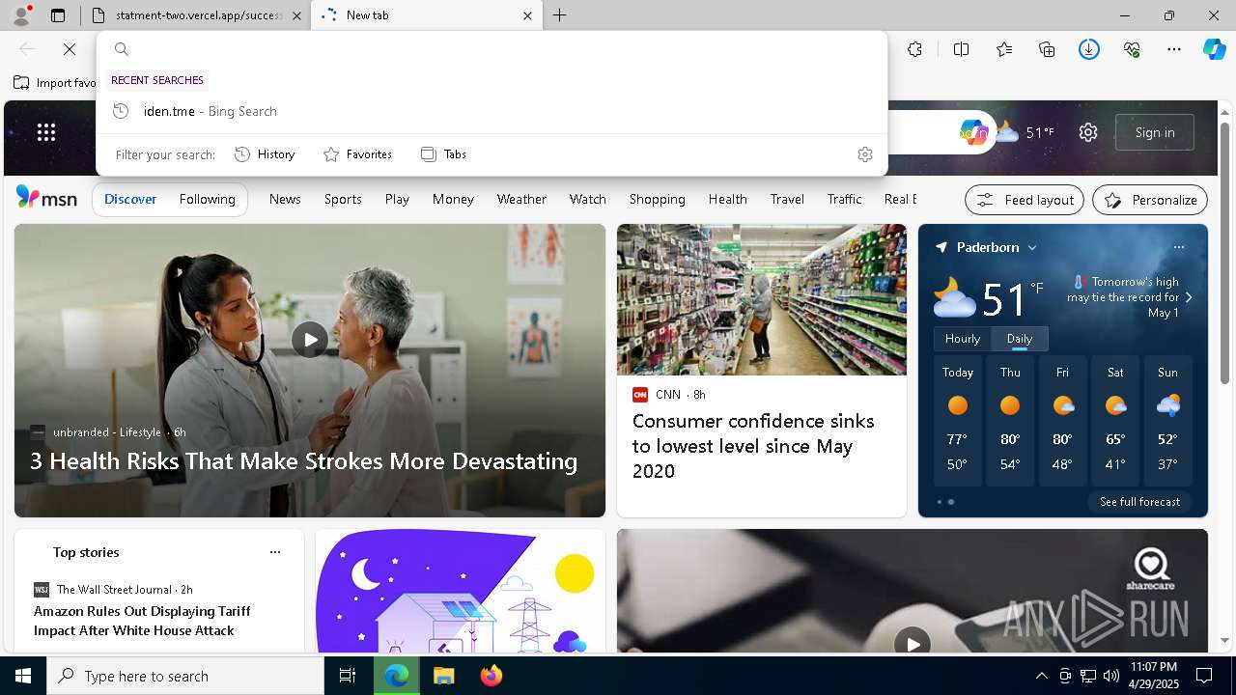The width and height of the screenshot is (1236, 695).
Task: Open the browser profile icon
Action: point(20,14)
